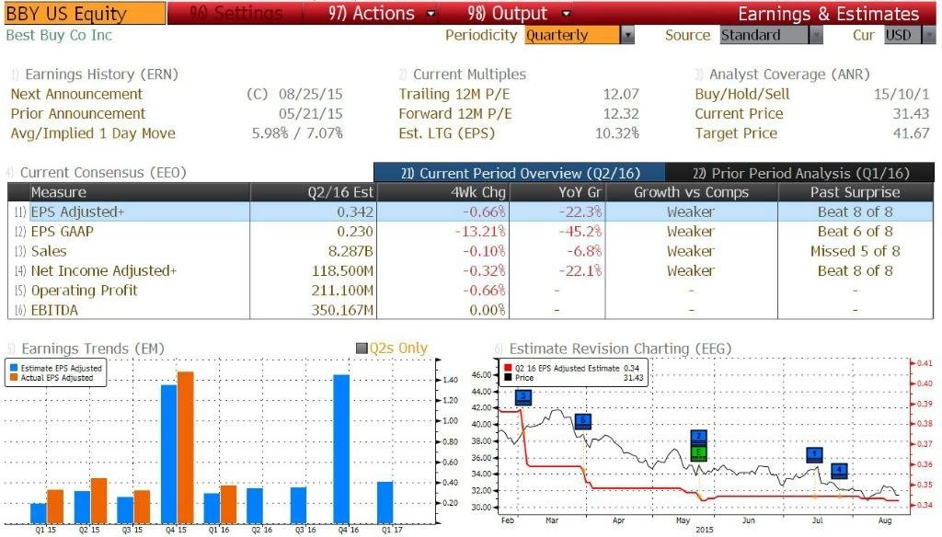Toggle the Q2s Only checkbox

coord(362,348)
